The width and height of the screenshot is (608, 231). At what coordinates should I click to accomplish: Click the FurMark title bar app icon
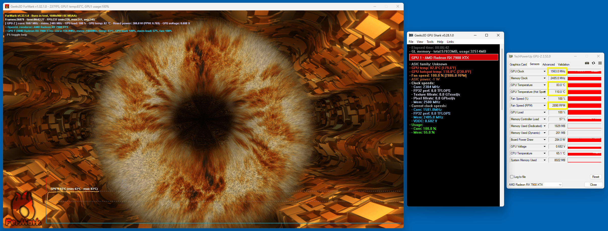[x=7, y=6]
